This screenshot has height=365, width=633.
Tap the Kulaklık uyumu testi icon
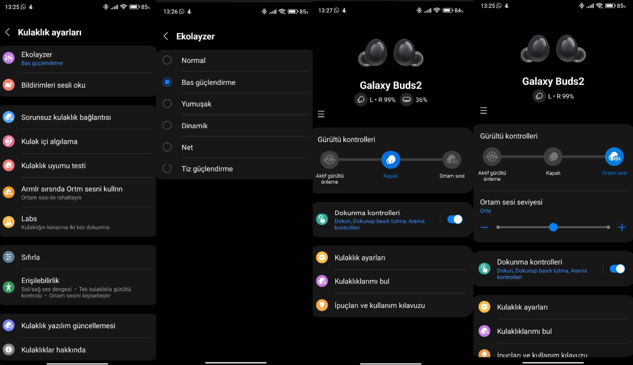pyautogui.click(x=9, y=165)
